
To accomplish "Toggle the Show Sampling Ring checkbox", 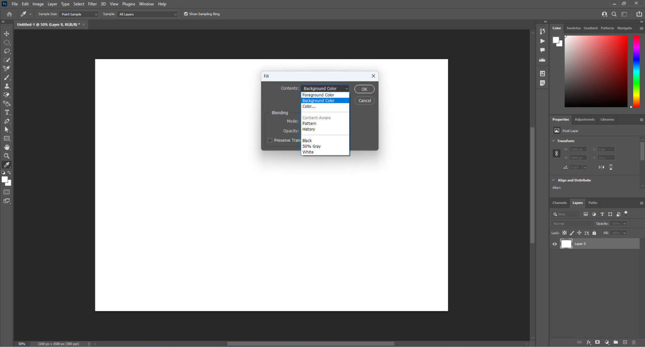I will pos(186,13).
